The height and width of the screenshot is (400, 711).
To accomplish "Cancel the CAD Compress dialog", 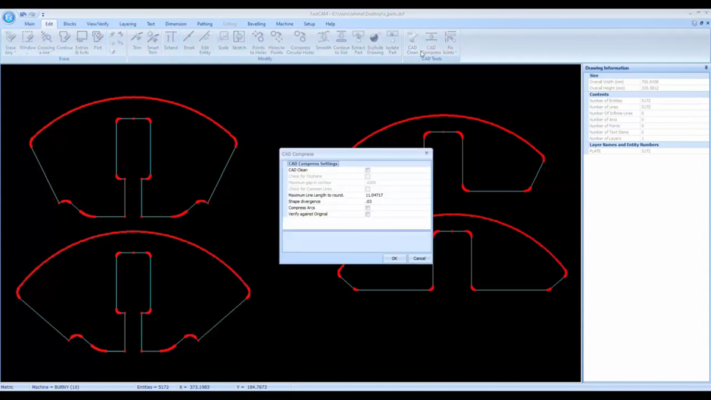I will [x=419, y=258].
